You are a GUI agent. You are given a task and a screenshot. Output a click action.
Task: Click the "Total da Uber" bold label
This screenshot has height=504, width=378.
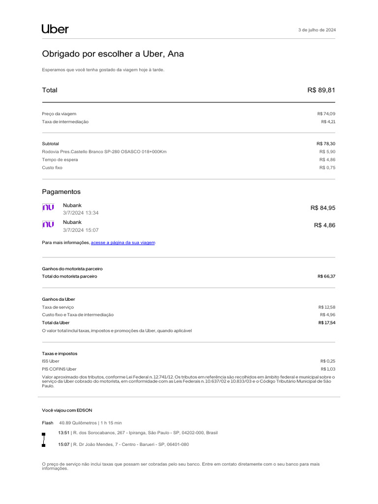coord(56,323)
